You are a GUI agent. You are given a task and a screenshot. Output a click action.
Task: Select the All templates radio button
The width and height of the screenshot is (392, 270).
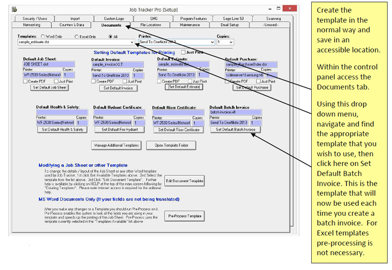coord(110,37)
